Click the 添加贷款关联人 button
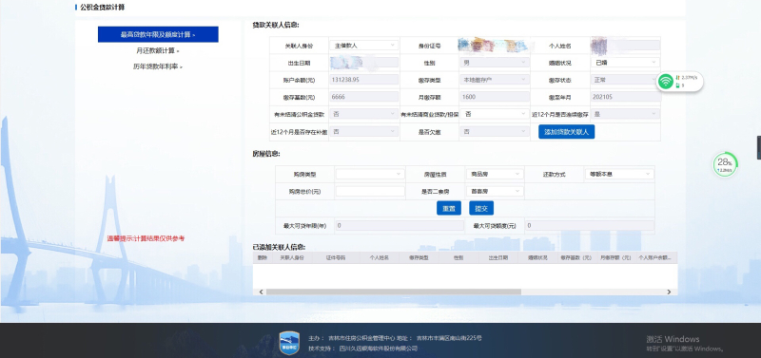Viewport: 761px width, 358px height. pos(566,132)
